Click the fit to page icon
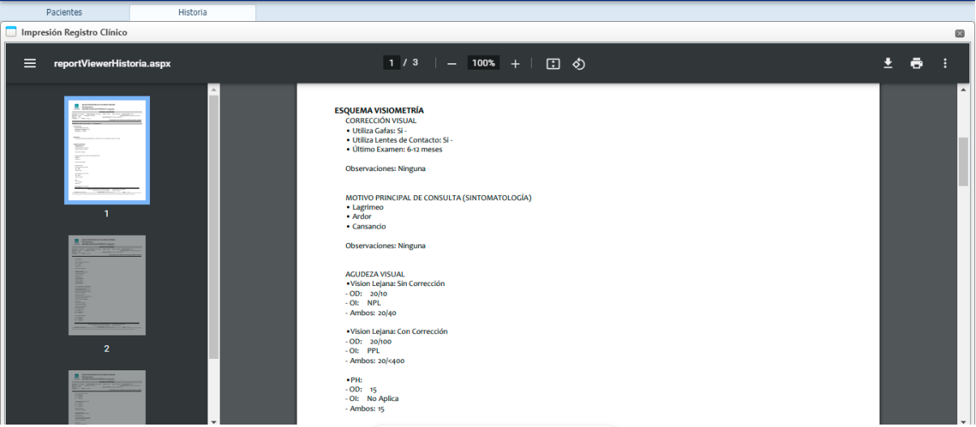The width and height of the screenshot is (976, 427). 553,63
